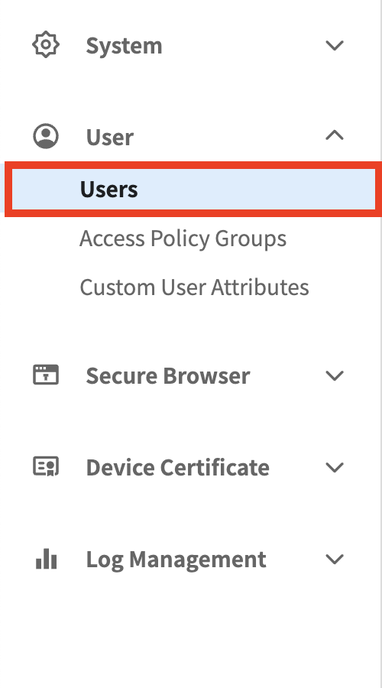This screenshot has width=382, height=688.
Task: Expand the Secure Browser chevron
Action: (x=335, y=375)
